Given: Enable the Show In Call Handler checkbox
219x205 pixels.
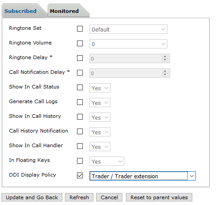Looking at the screenshot, I should point(80,146).
